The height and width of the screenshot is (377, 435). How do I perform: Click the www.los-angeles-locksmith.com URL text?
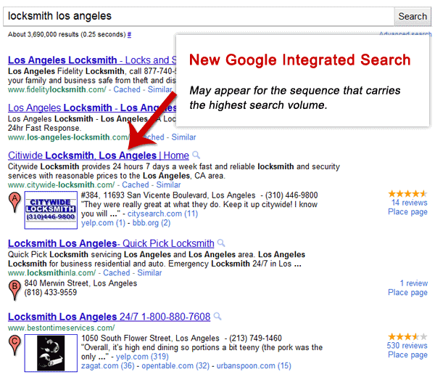pos(69,137)
